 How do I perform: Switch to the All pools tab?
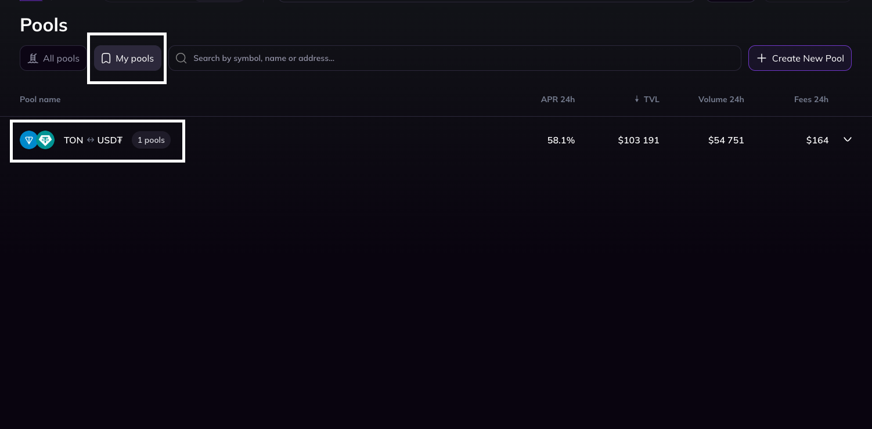click(x=54, y=59)
